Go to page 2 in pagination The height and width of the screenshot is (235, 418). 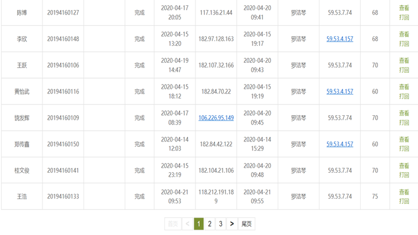pyautogui.click(x=210, y=224)
